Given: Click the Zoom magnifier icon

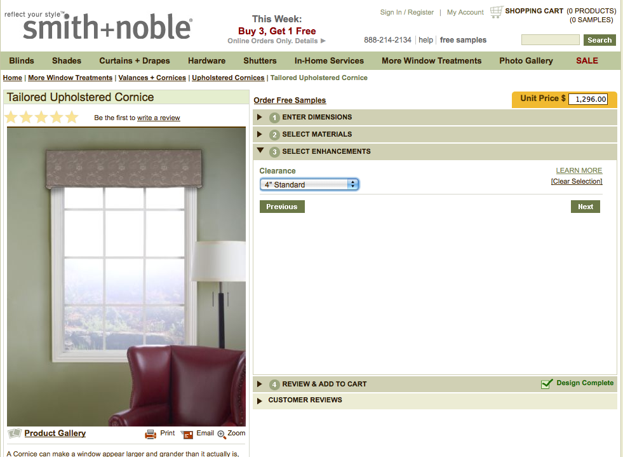Looking at the screenshot, I should 222,434.
